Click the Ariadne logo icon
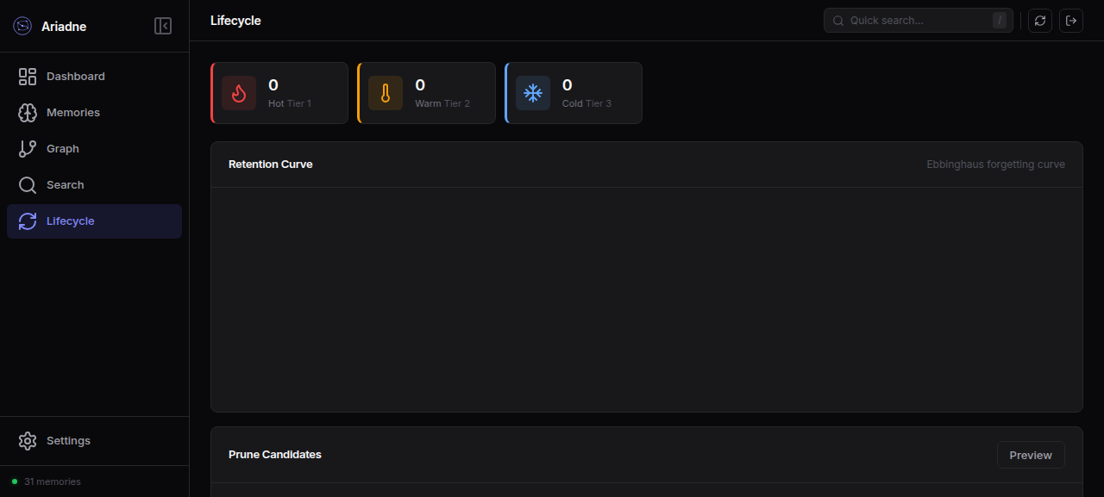Image resolution: width=1104 pixels, height=497 pixels. click(22, 26)
